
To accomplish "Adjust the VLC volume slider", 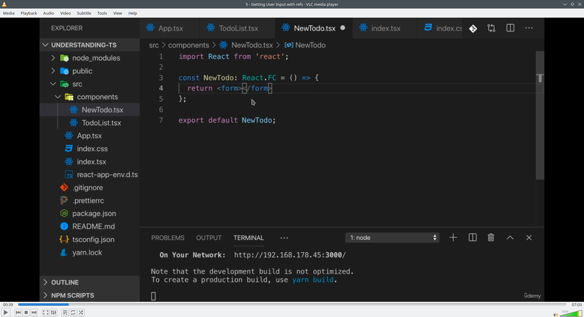I will click(x=571, y=313).
